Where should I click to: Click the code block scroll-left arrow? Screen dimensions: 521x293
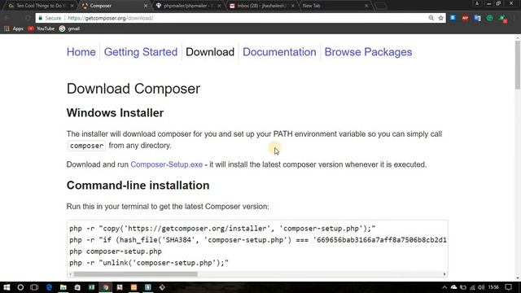click(x=70, y=274)
